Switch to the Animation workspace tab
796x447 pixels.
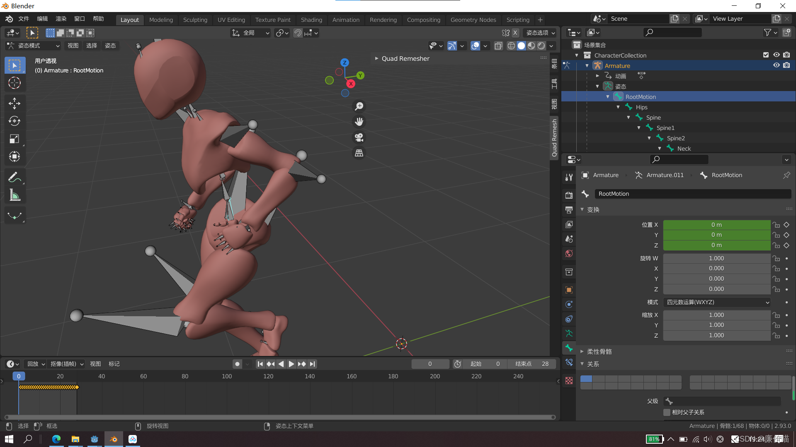click(346, 20)
